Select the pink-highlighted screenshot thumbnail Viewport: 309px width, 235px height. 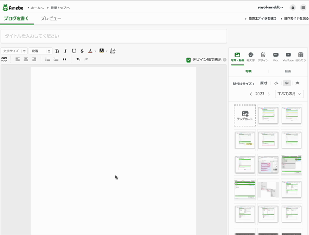pos(268,165)
